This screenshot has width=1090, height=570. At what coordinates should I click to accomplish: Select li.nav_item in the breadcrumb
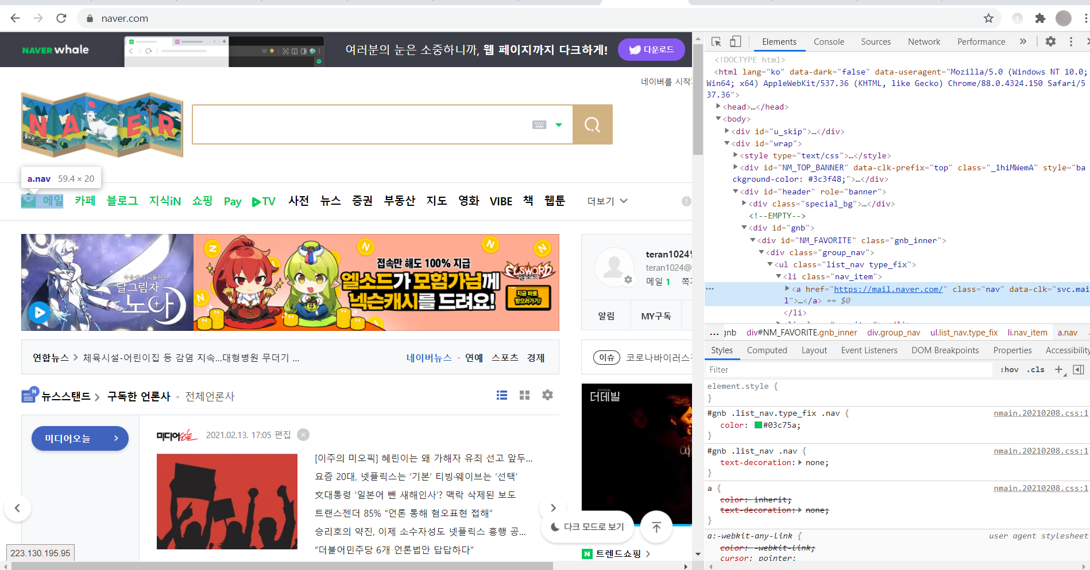[x=1027, y=333]
